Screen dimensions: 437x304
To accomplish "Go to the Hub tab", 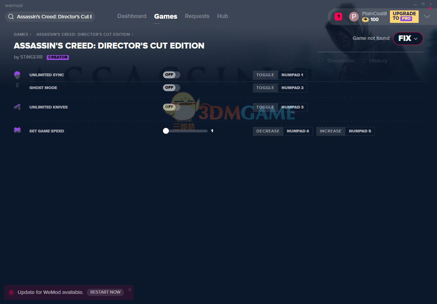I will point(222,16).
